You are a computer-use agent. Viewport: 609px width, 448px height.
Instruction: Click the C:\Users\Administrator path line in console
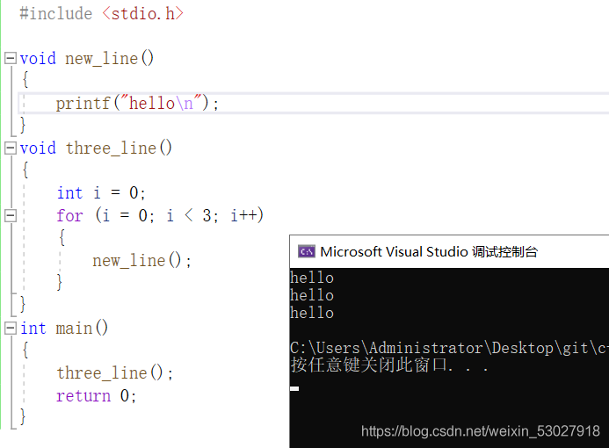pos(449,348)
